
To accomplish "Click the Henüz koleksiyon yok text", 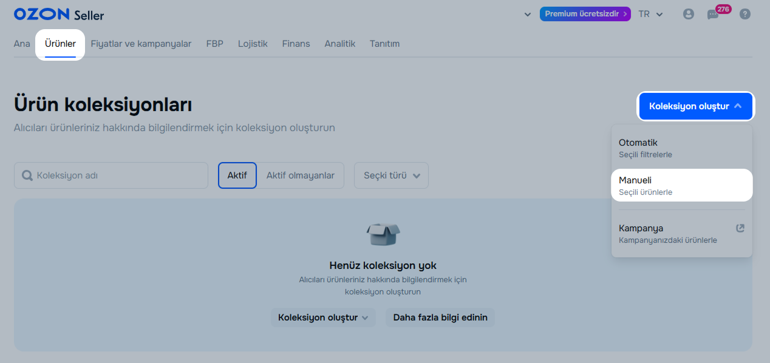I will point(383,265).
